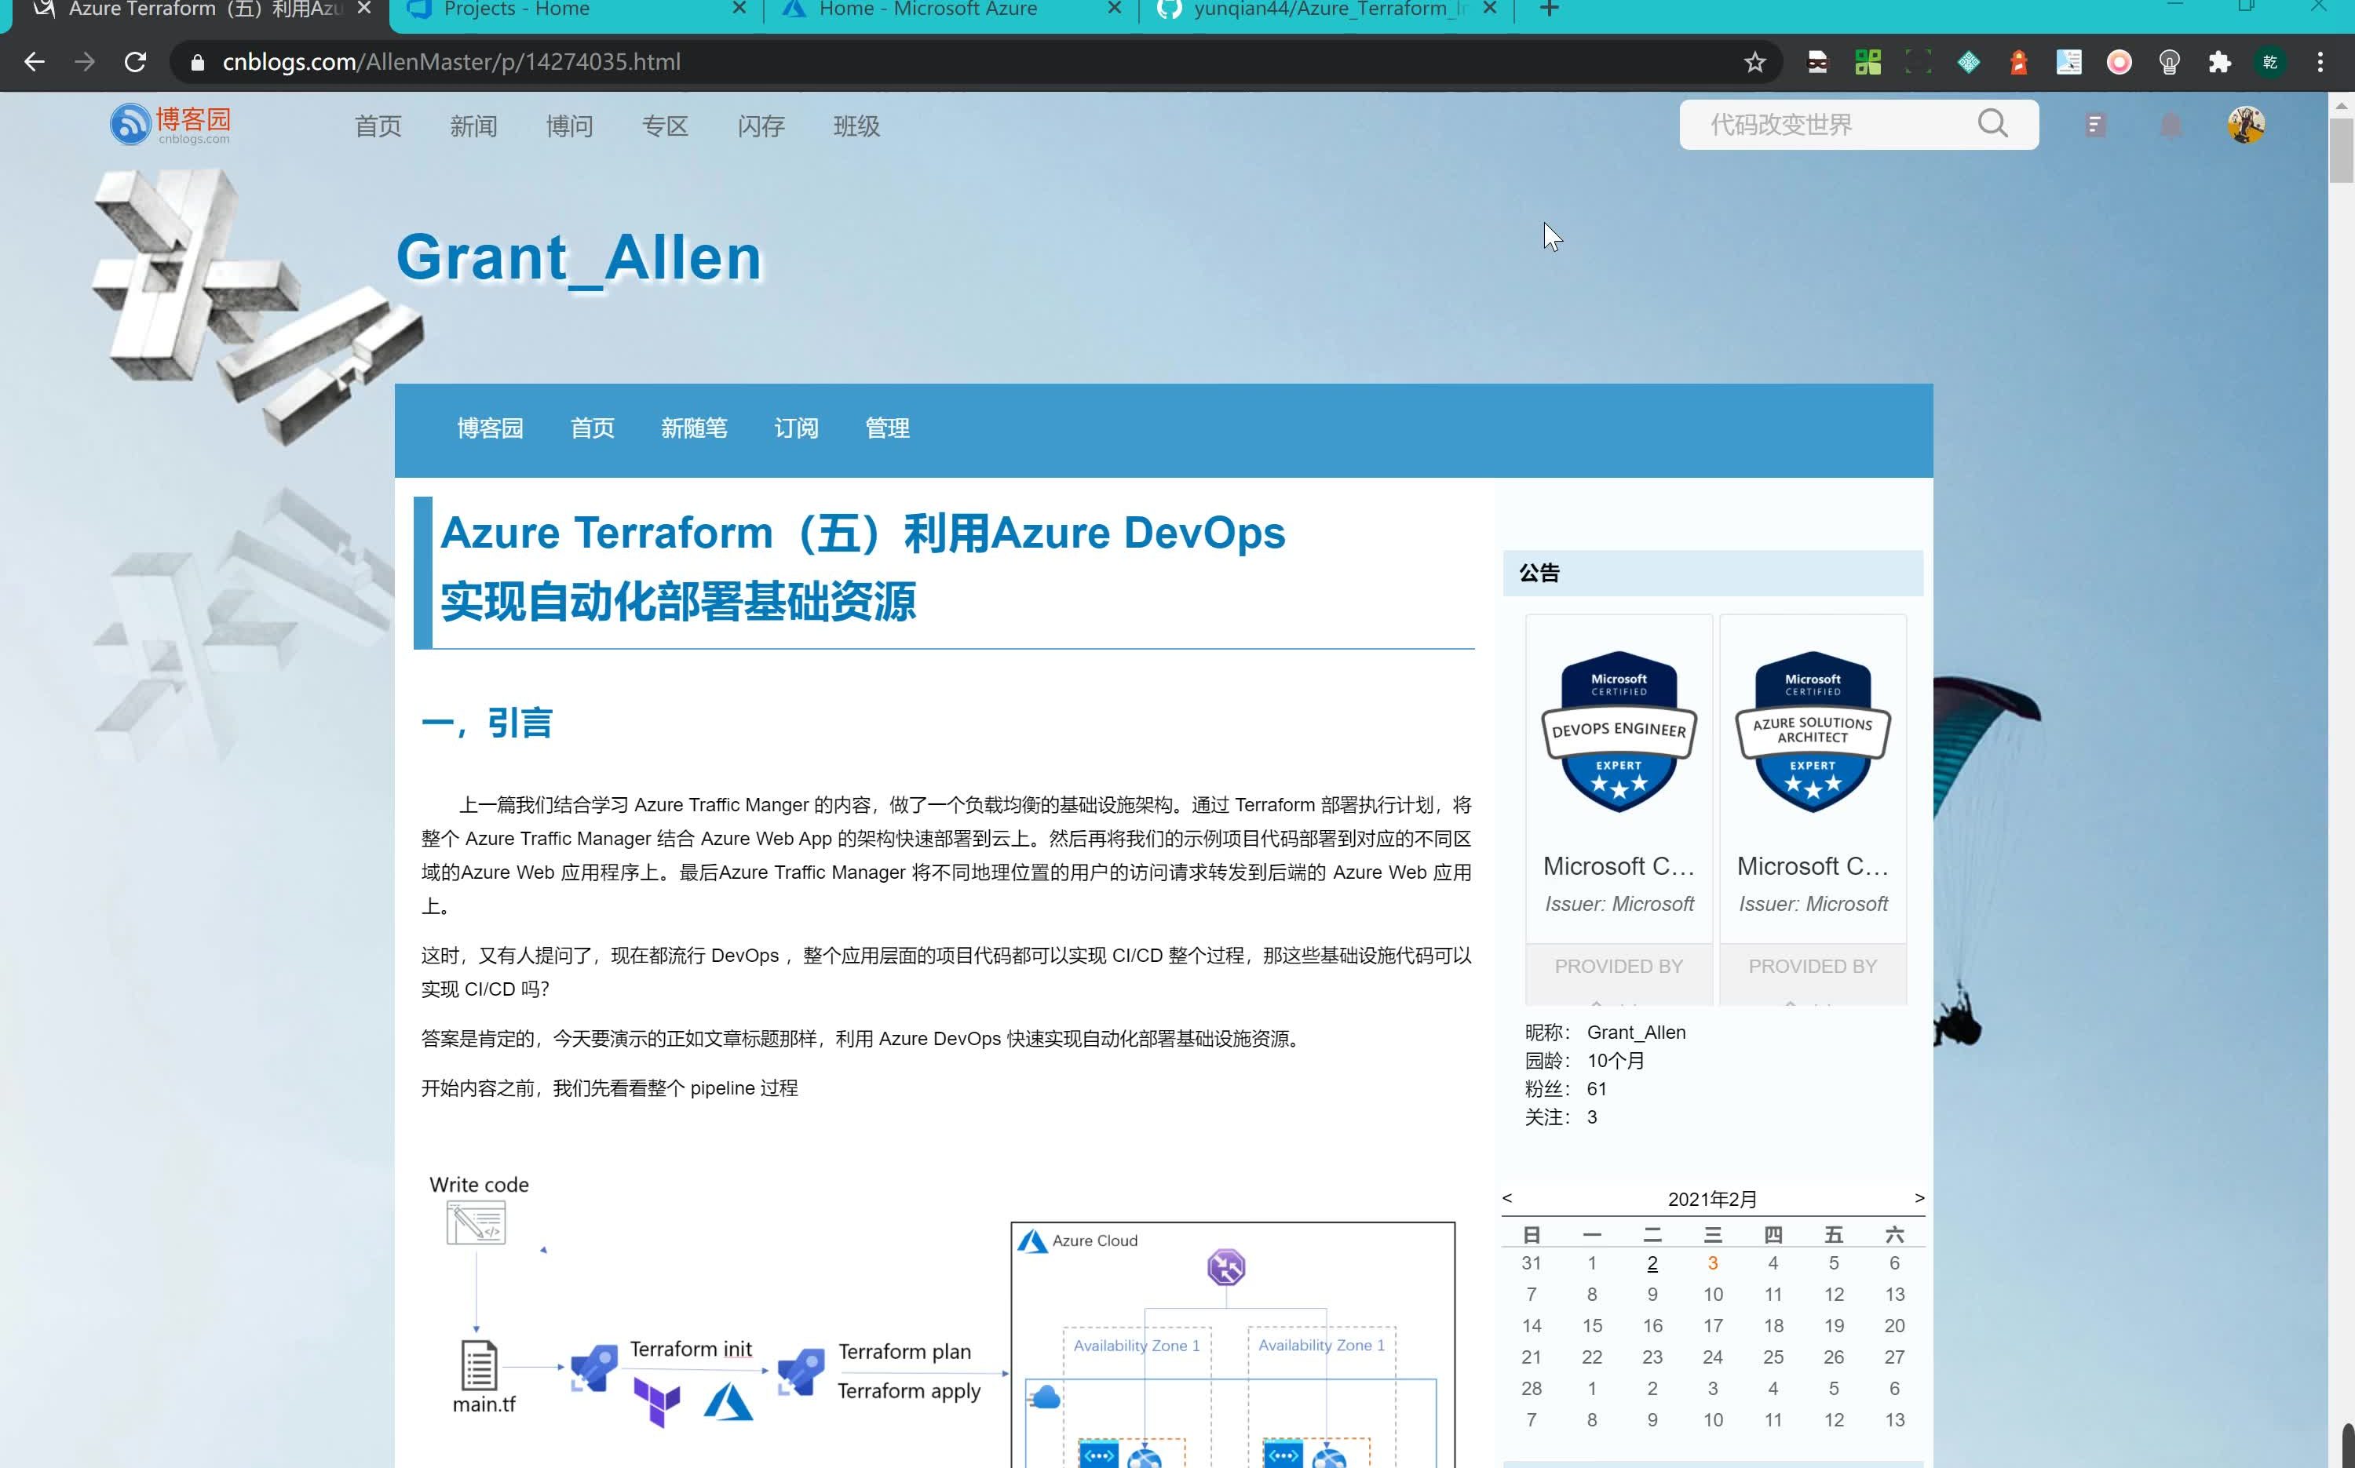Reload the current page
The image size is (2355, 1468).
[x=136, y=62]
